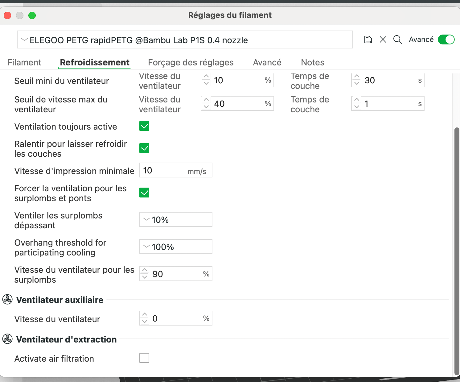
Task: Increase min fan speed 10% stepper
Action: pyautogui.click(x=207, y=77)
